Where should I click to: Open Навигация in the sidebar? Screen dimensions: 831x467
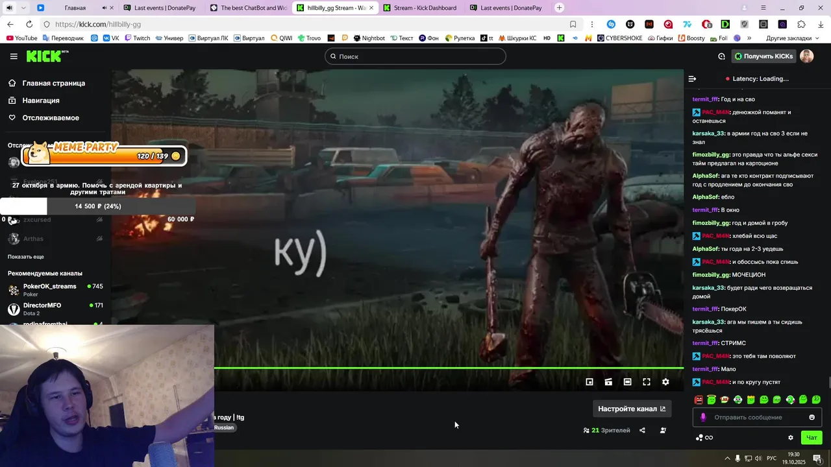click(x=40, y=101)
